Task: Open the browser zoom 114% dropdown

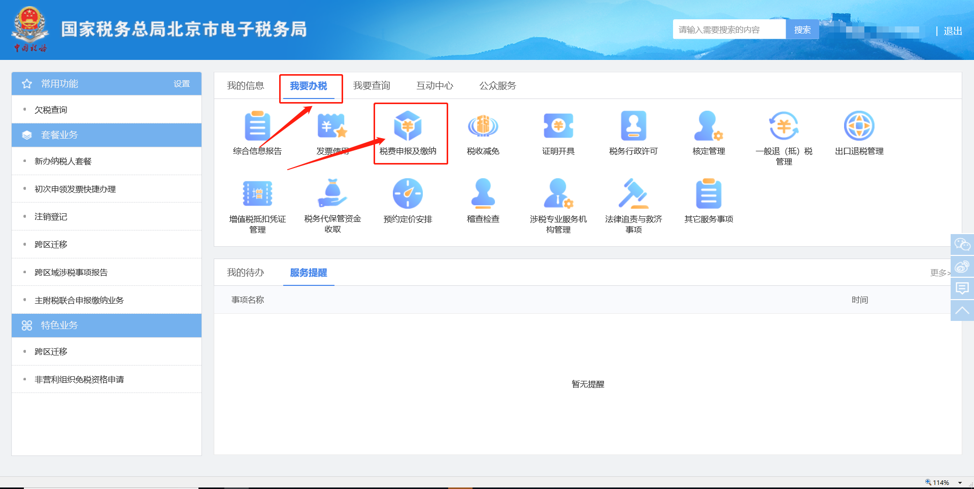Action: click(x=960, y=483)
